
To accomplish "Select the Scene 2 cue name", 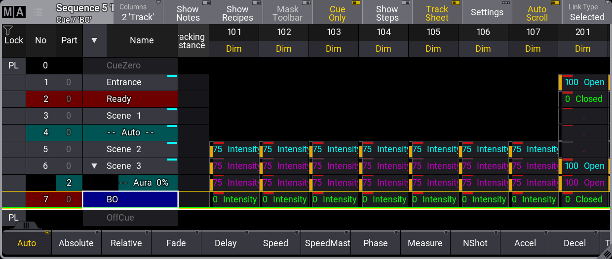I will tap(130, 149).
